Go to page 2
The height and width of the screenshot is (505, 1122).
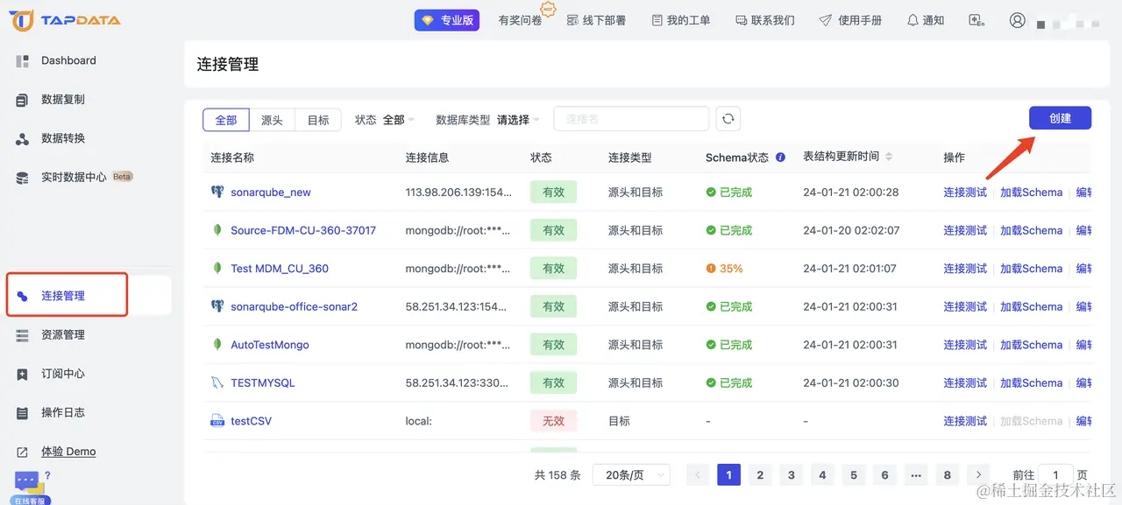(x=760, y=475)
